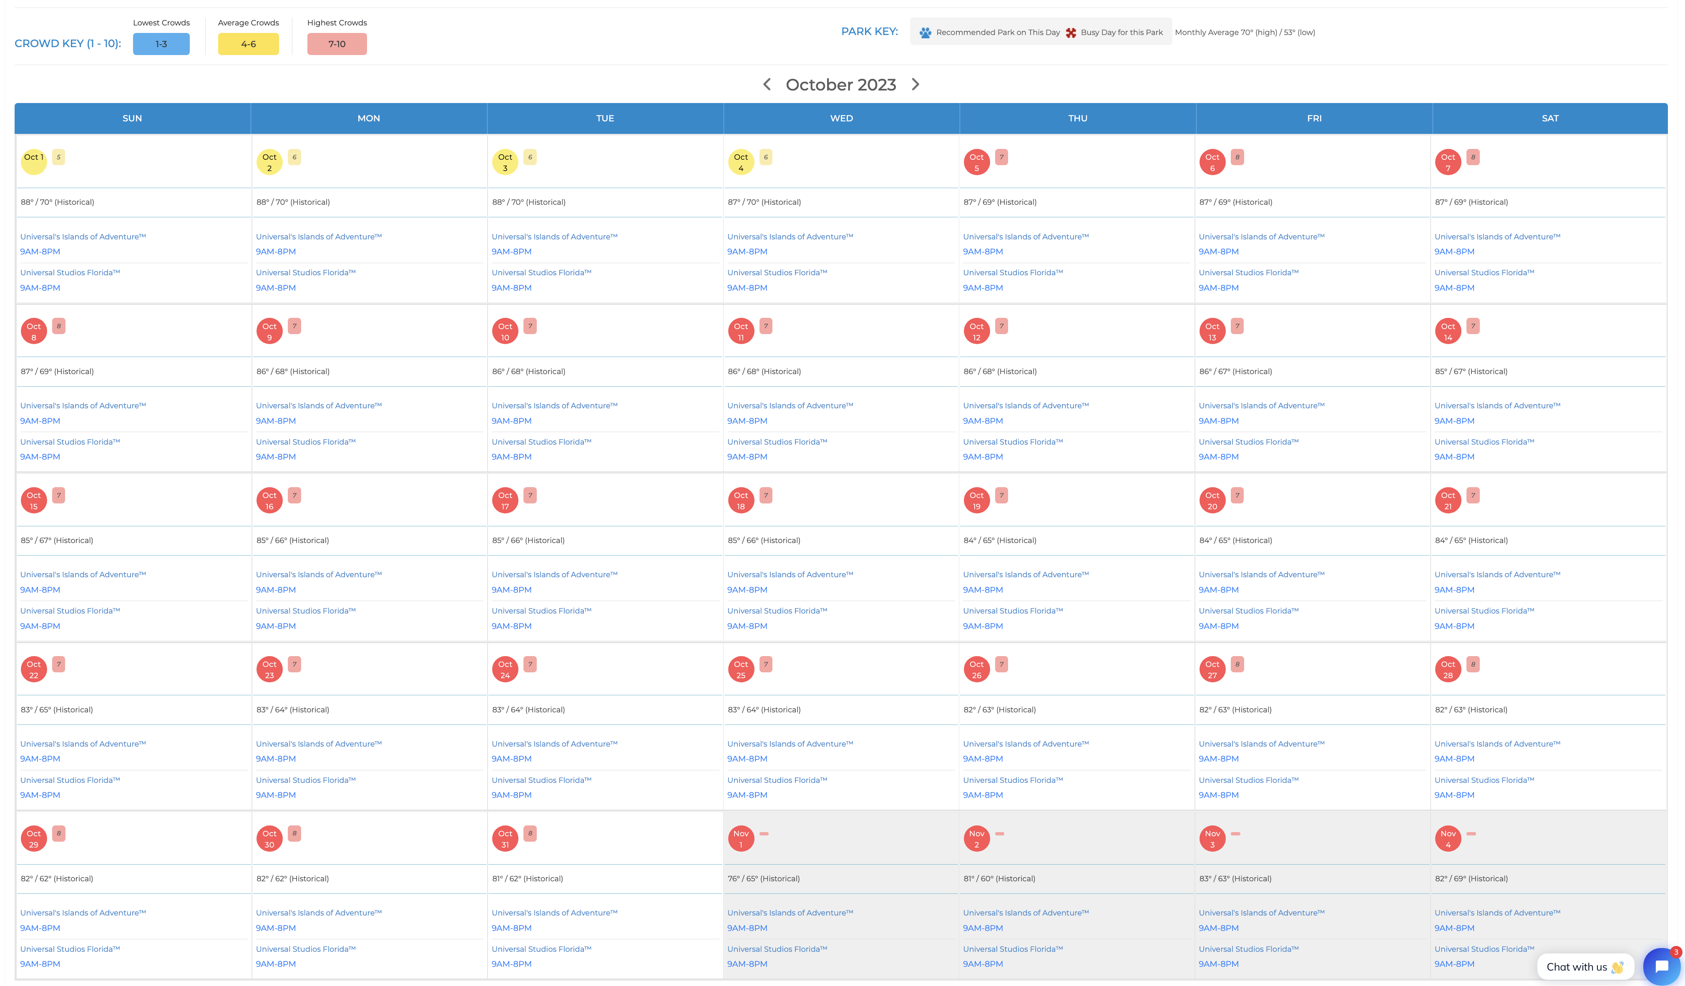The image size is (1685, 986).
Task: Select the Oct 8 date circle
Action: (x=33, y=331)
